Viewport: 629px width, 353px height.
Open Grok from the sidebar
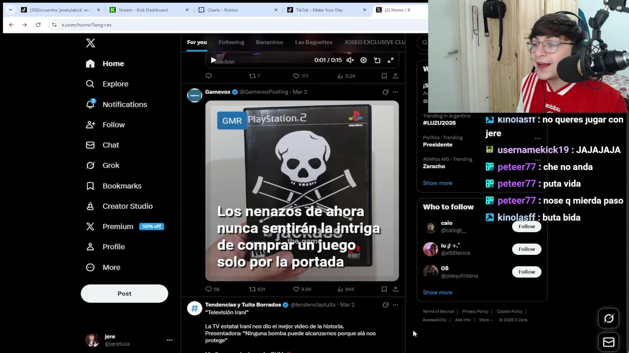103,165
